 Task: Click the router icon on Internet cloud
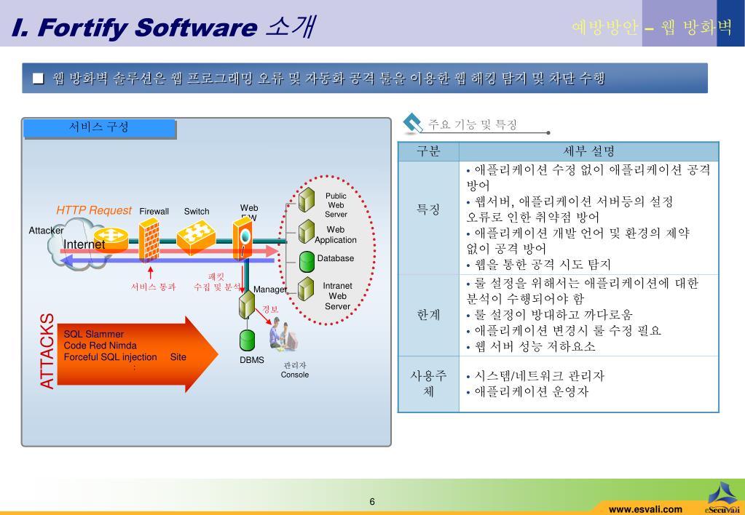click(111, 239)
